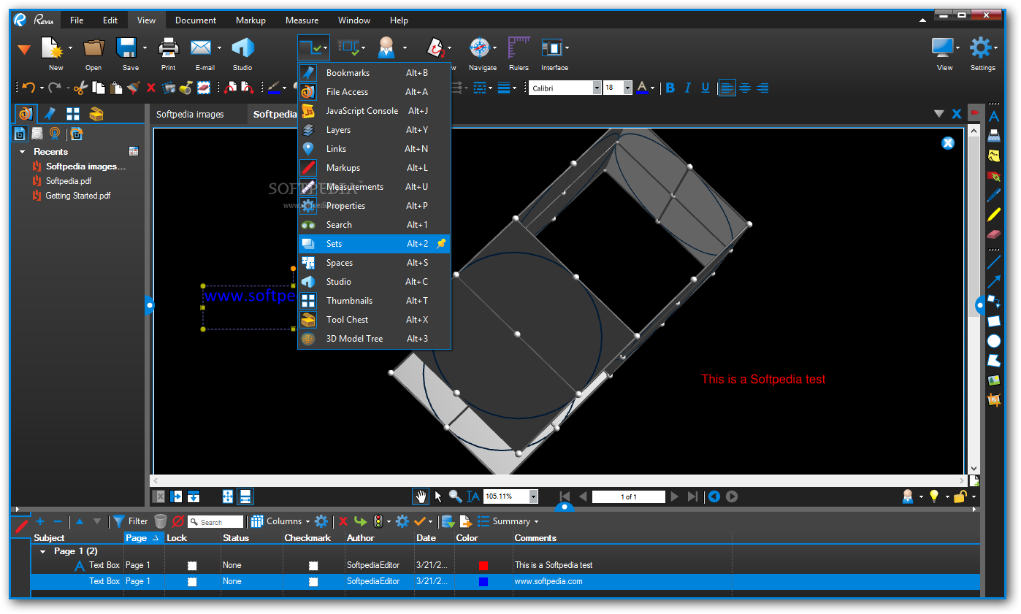
Task: Open the Document menu
Action: 196,20
